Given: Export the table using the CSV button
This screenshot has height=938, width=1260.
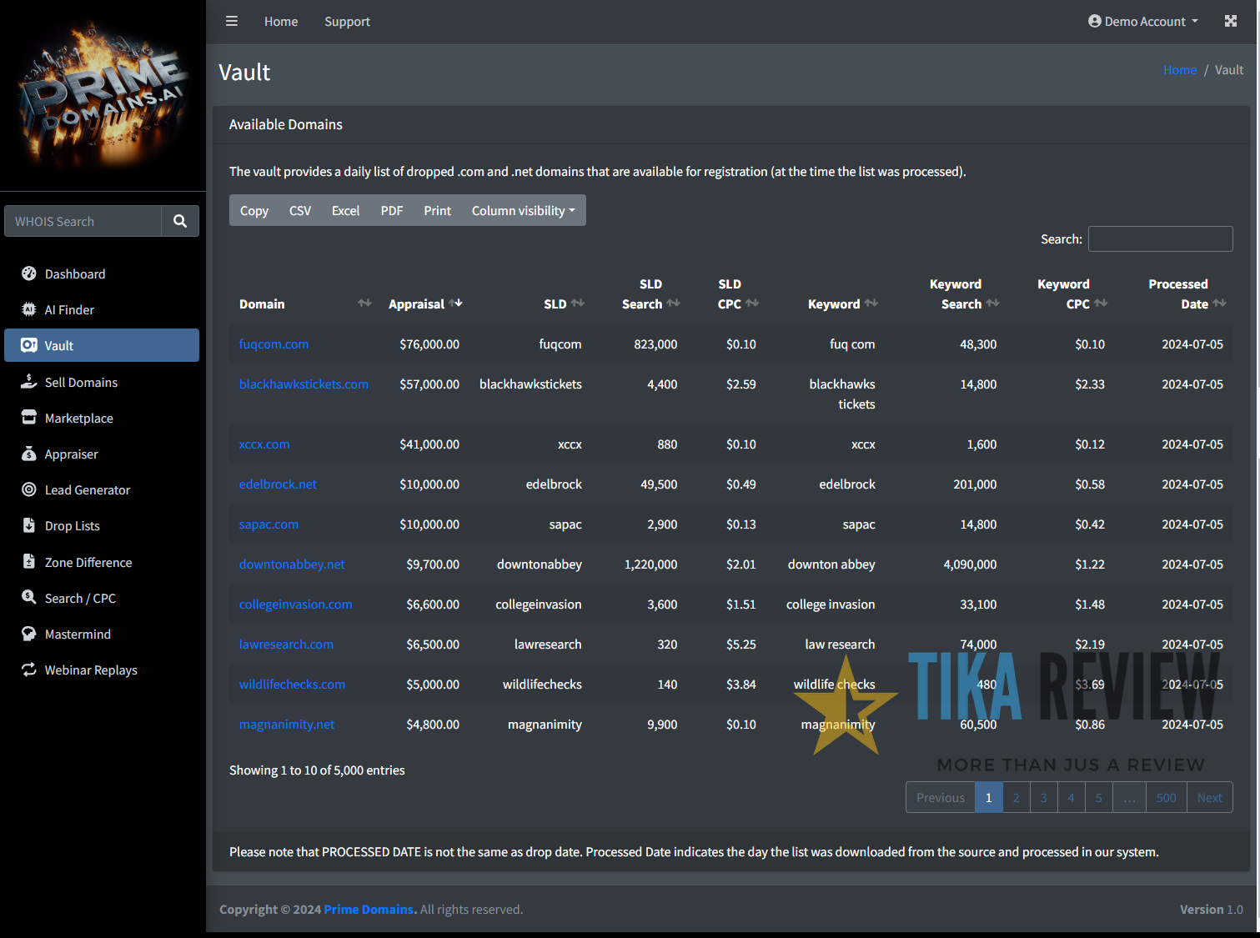Looking at the screenshot, I should [299, 210].
